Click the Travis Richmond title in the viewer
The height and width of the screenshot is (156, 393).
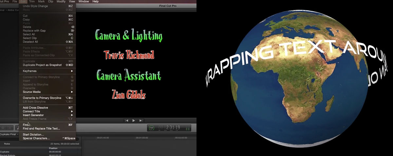[x=129, y=55]
